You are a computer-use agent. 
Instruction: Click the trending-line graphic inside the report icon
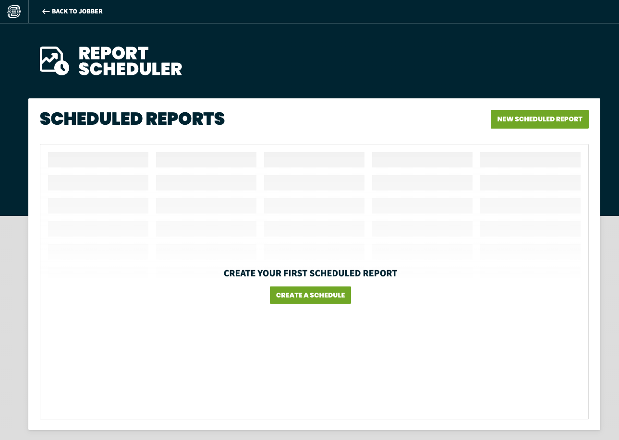pos(50,57)
